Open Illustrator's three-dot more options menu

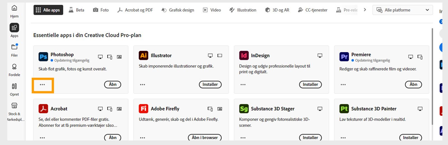point(143,85)
